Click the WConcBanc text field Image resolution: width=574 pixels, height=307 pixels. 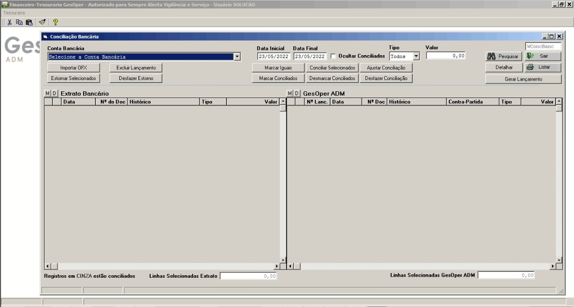543,46
